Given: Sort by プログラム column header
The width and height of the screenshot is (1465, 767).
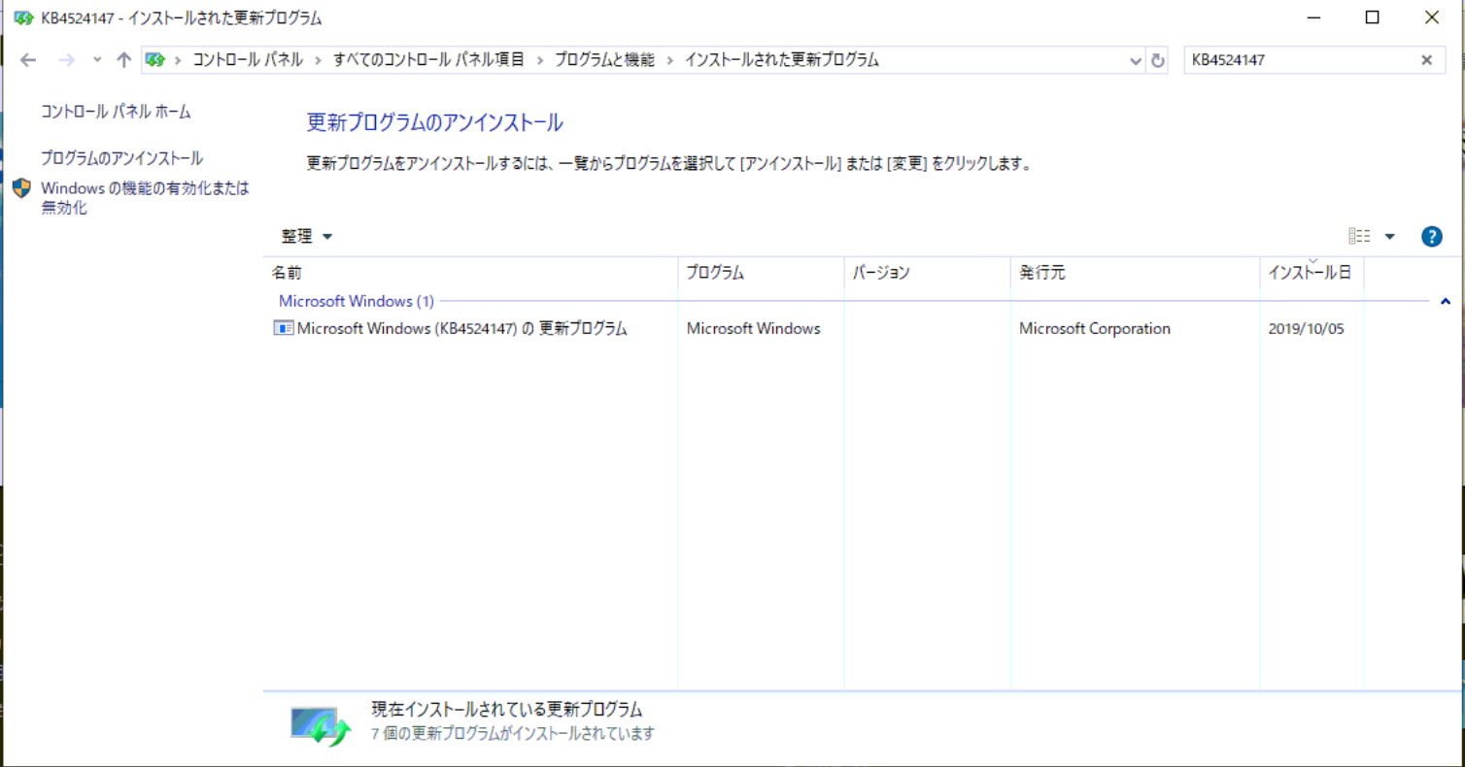Looking at the screenshot, I should 761,273.
